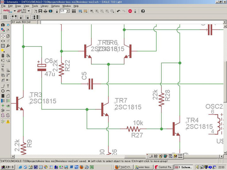Click the Windows Start button
Viewport: 227px width, 170px height.
7,167
